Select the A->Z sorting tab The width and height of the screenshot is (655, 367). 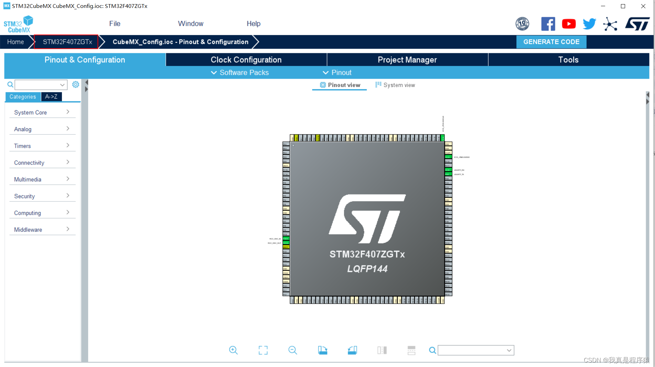(51, 97)
